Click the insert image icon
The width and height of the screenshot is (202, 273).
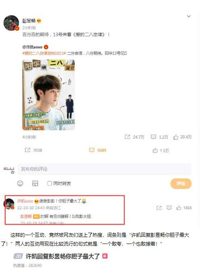pyautogui.click(x=35, y=183)
